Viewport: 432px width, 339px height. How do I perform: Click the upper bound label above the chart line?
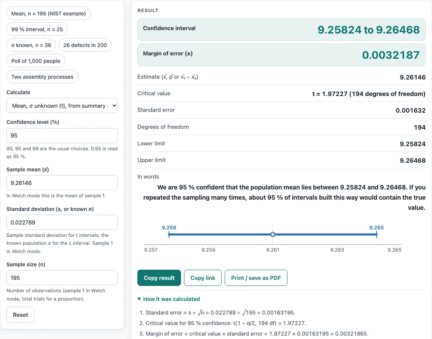[376, 228]
